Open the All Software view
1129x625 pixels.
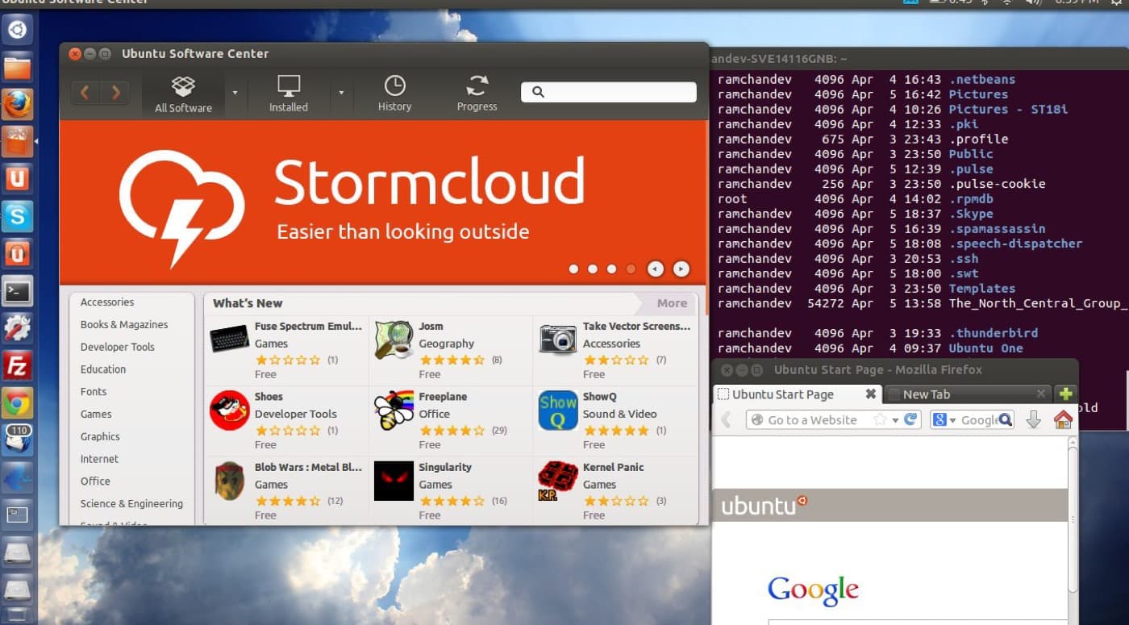click(183, 94)
